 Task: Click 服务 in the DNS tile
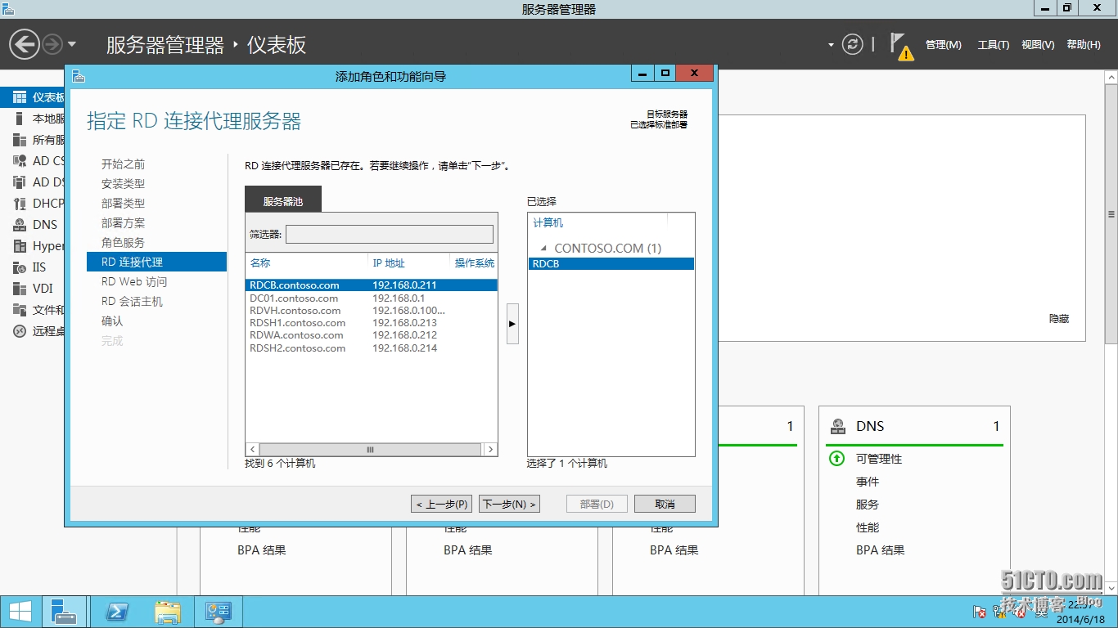tap(868, 505)
